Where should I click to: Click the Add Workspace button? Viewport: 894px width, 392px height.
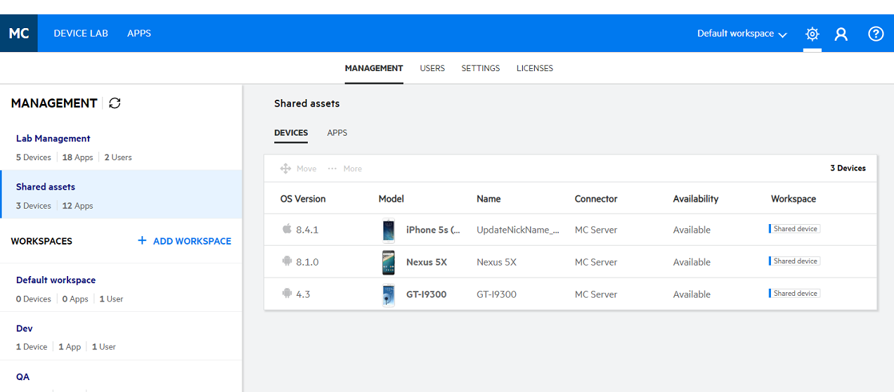[x=184, y=241]
